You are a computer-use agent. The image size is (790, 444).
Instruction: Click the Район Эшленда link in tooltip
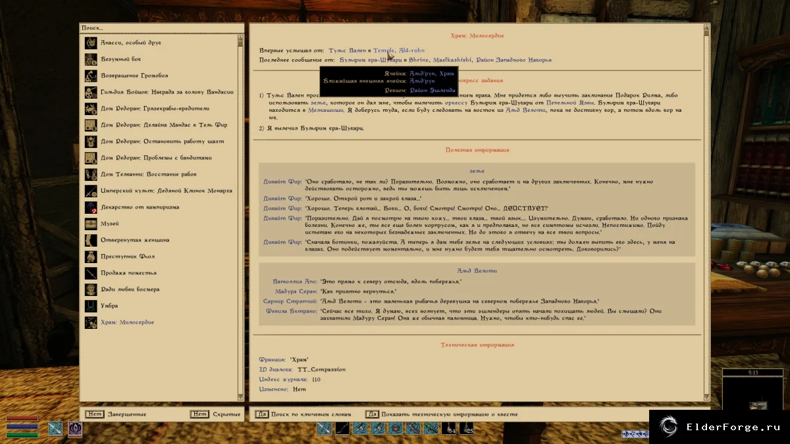pyautogui.click(x=433, y=90)
